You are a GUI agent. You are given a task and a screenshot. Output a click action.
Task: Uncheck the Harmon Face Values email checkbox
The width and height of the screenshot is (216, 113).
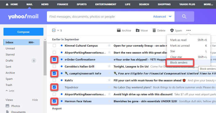pos(54,101)
